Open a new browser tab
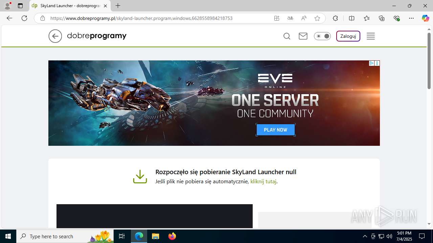The width and height of the screenshot is (433, 243). pyautogui.click(x=118, y=6)
